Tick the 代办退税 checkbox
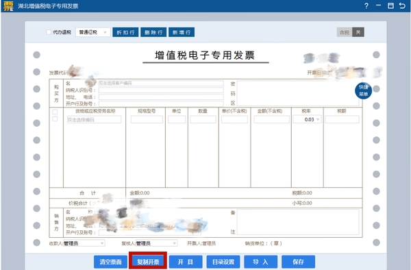The height and width of the screenshot is (270, 411). [49, 32]
